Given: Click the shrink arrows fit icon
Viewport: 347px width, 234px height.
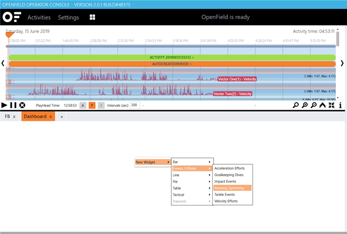Looking at the screenshot, I should (332, 105).
